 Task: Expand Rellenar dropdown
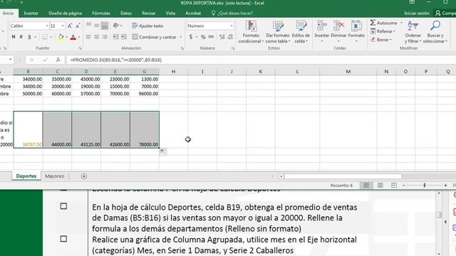[394, 31]
